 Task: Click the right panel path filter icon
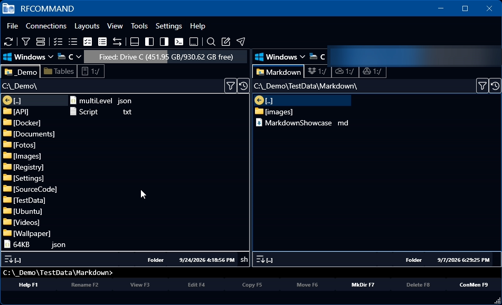point(482,86)
